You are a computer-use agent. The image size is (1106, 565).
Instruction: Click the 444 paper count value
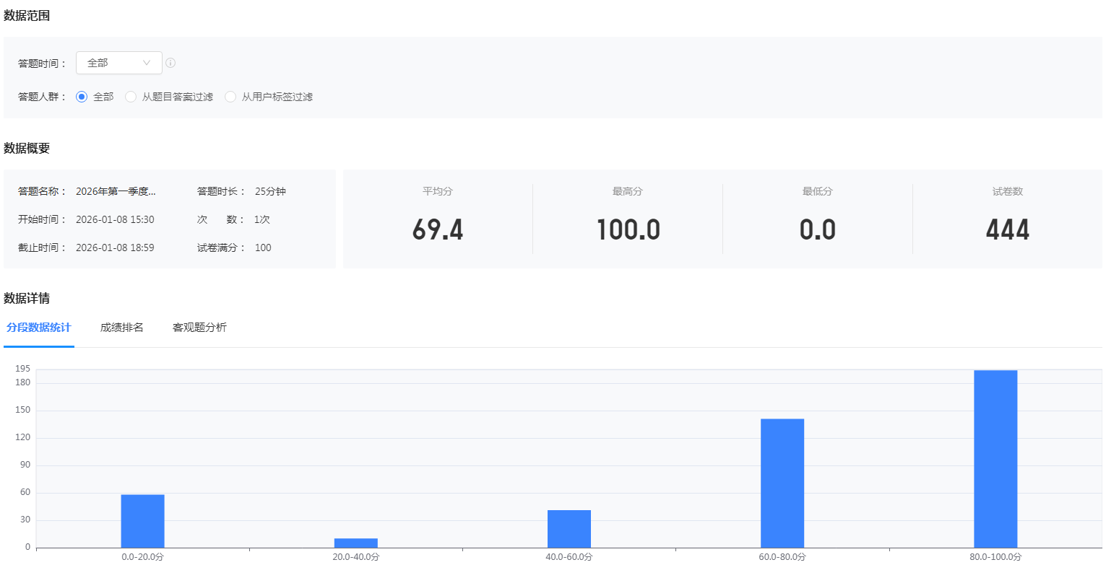tap(1007, 229)
